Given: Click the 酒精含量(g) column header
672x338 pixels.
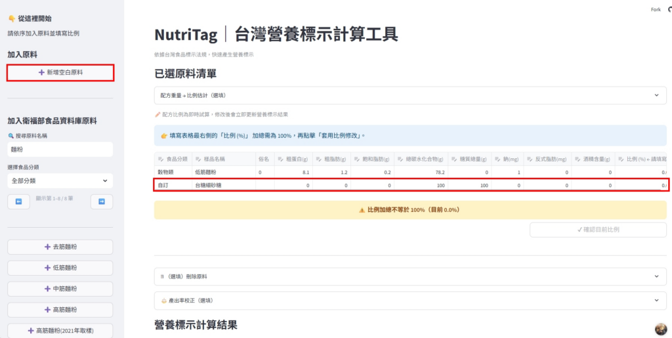Looking at the screenshot, I should tap(593, 159).
